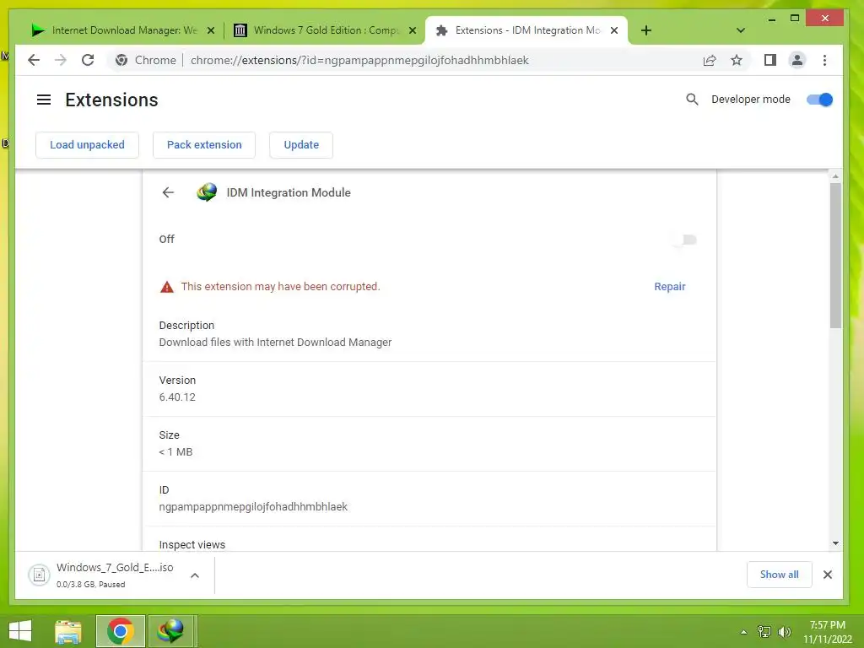
Task: Open the Extensions hamburger menu
Action: click(44, 100)
